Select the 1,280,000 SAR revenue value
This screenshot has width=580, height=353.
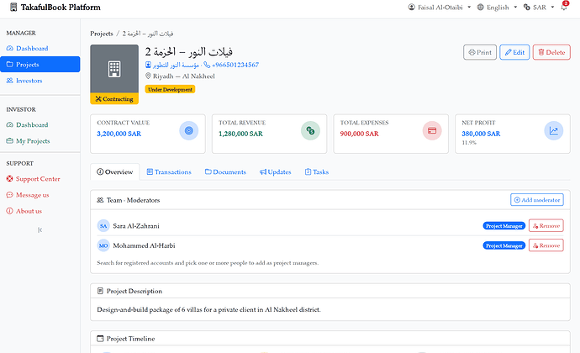(x=240, y=134)
